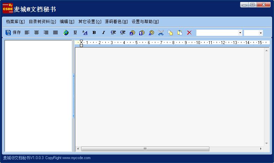Click the vertical scrollbar down arrow
This screenshot has height=163, width=274.
(x=266, y=143)
